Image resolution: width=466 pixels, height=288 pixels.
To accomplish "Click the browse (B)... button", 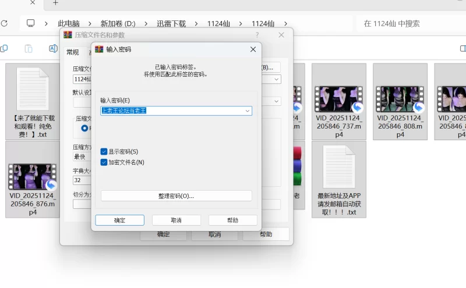I will click(x=270, y=67).
